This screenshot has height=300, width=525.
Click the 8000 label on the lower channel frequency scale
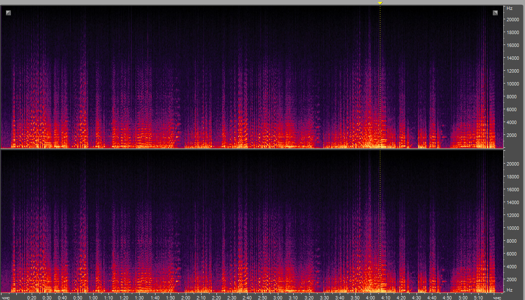click(x=511, y=241)
